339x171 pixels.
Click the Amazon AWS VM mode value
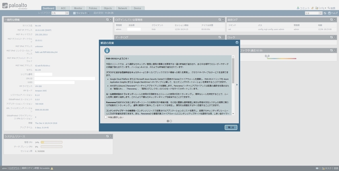(41, 91)
